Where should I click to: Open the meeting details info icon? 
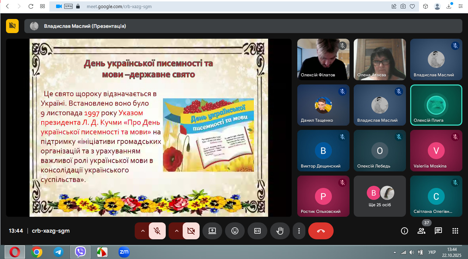click(405, 231)
